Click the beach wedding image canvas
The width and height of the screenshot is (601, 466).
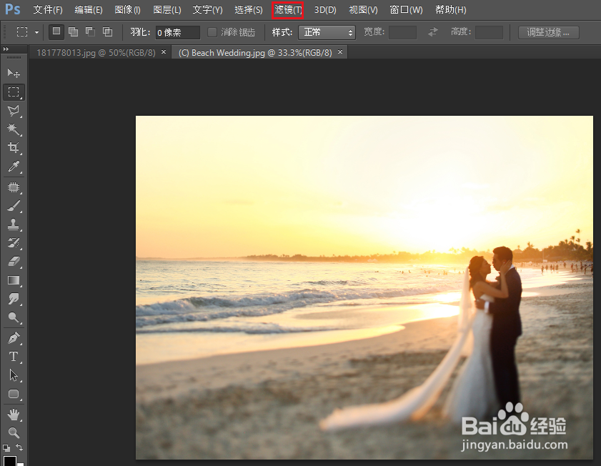point(364,287)
